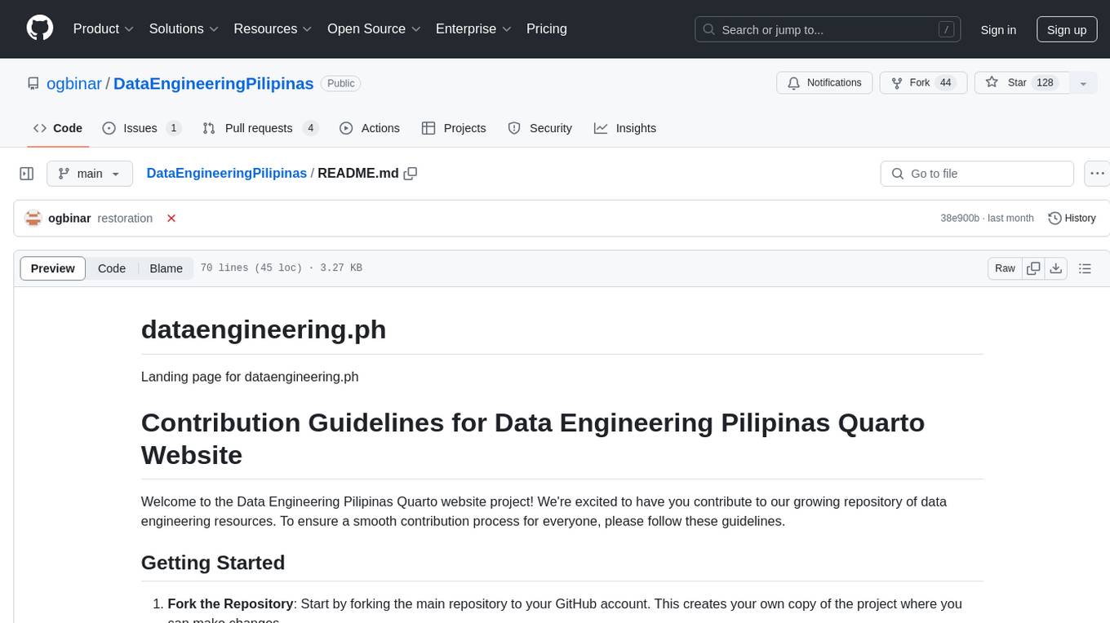Click the star count 128
This screenshot has height=623, width=1110.
(1046, 82)
